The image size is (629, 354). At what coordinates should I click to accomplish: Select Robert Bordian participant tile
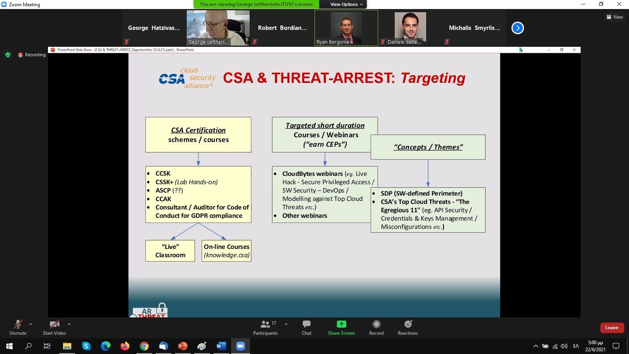[282, 28]
